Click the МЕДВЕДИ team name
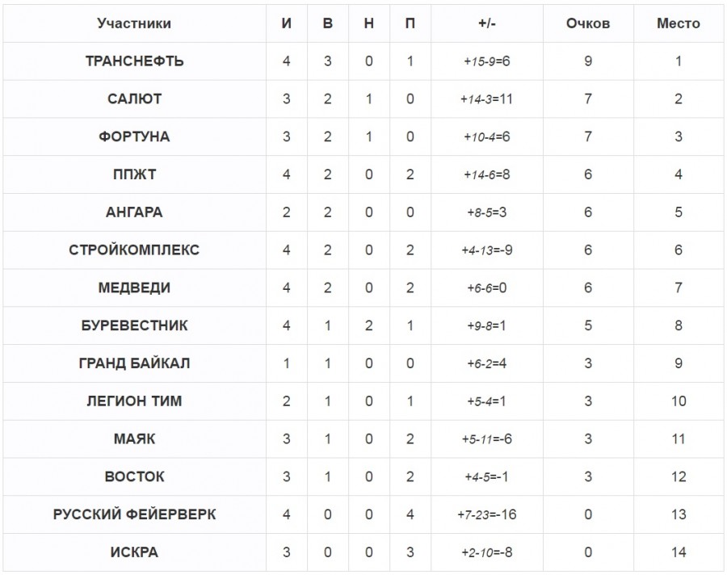This screenshot has width=727, height=575. point(134,288)
